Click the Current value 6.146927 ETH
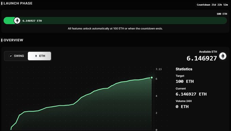Viewport: 231px width, 131px height. (191, 94)
